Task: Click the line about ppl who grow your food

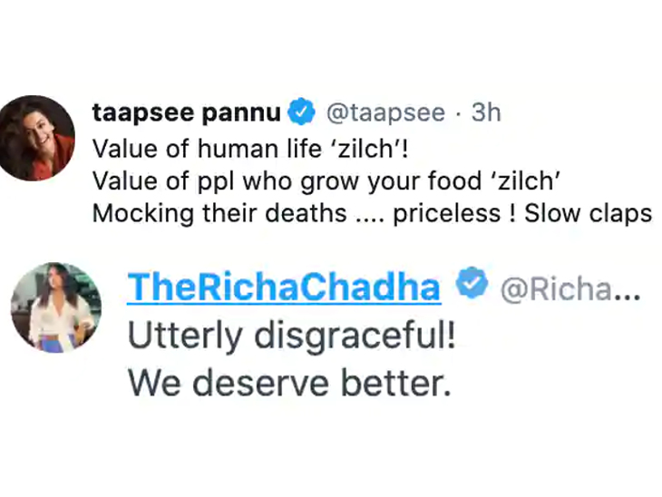Action: point(326,181)
